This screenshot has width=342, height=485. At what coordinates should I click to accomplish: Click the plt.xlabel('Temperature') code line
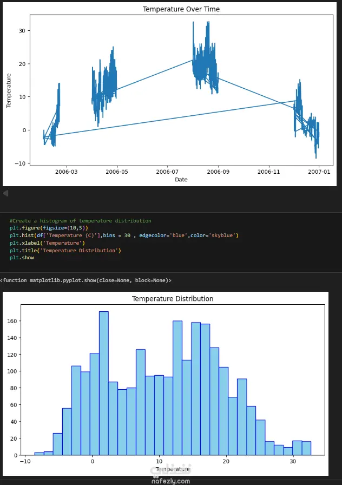47,243
